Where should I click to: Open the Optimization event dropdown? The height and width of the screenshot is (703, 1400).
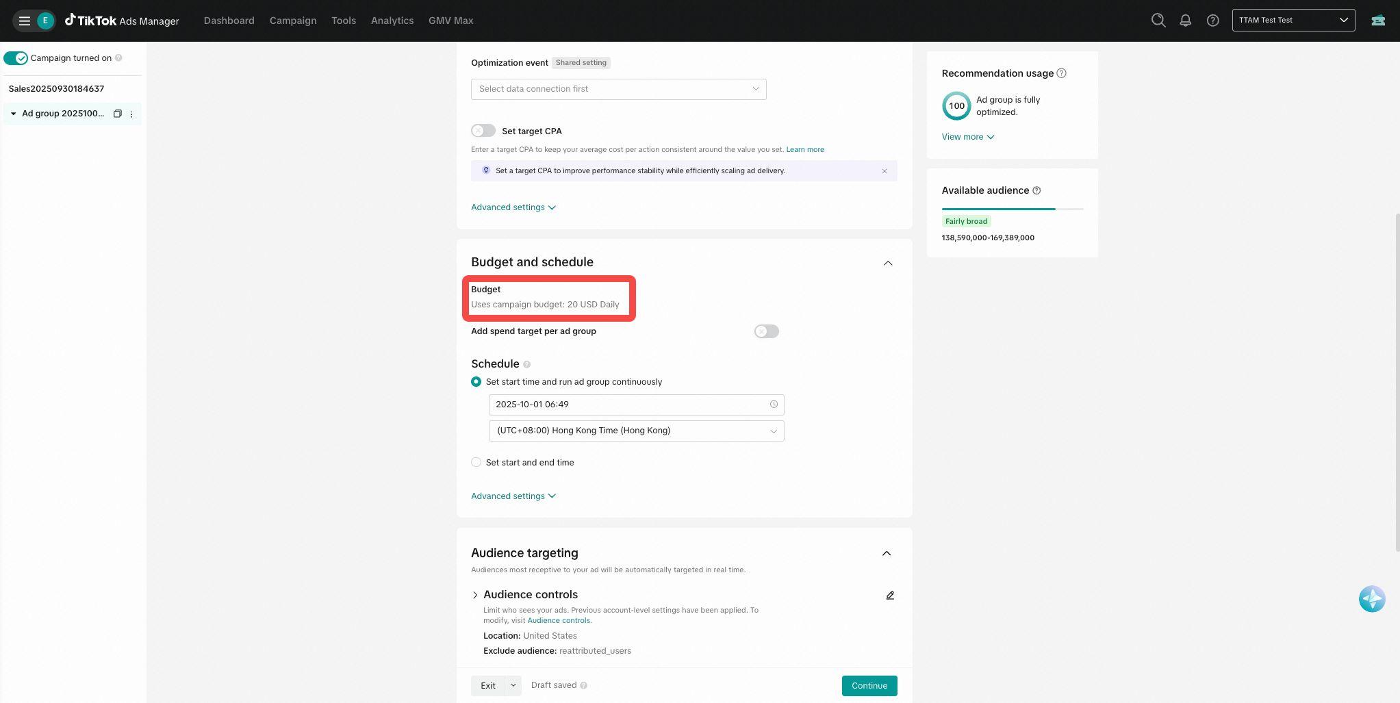[x=618, y=89]
